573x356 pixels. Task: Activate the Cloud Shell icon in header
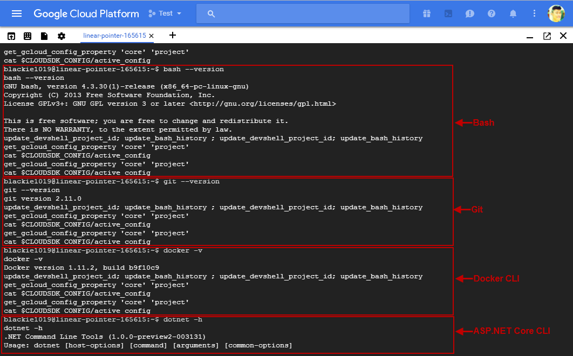point(448,13)
